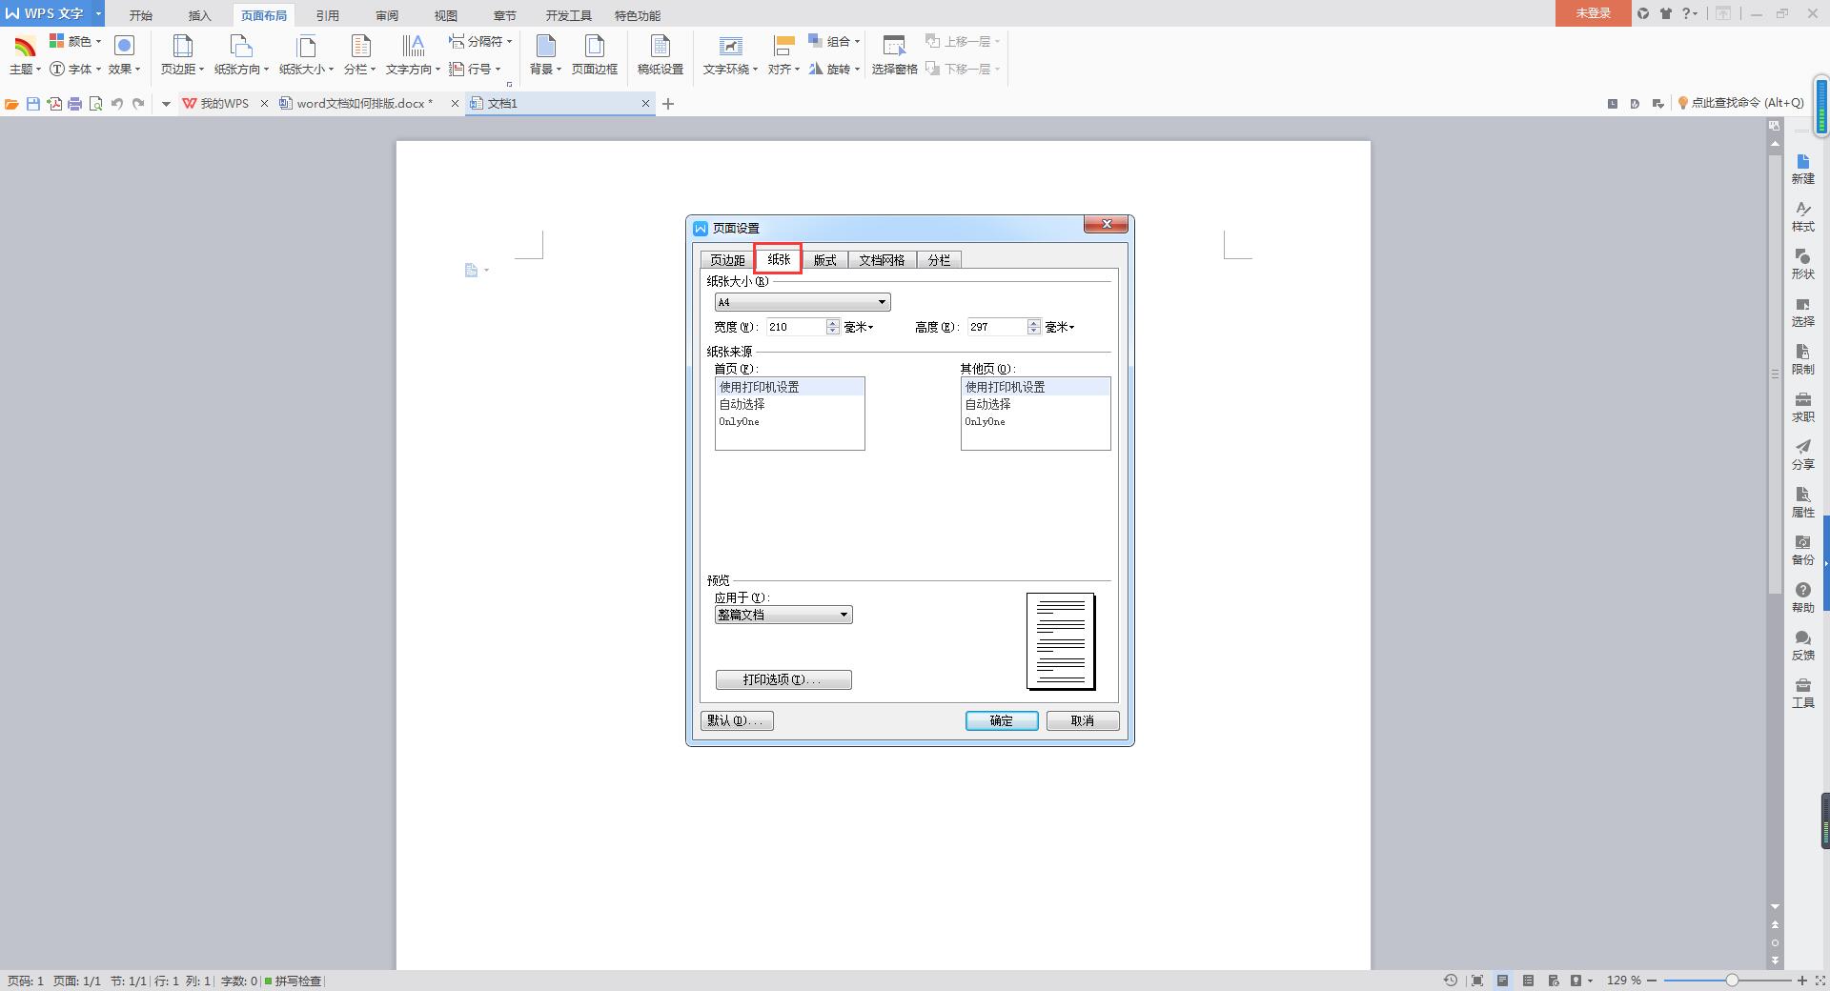Open the 选择窗格 selection pane
Screen dimensions: 1830x991
coord(894,55)
